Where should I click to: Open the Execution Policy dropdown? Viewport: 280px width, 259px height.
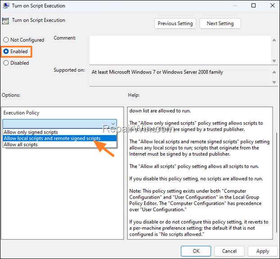pyautogui.click(x=60, y=124)
